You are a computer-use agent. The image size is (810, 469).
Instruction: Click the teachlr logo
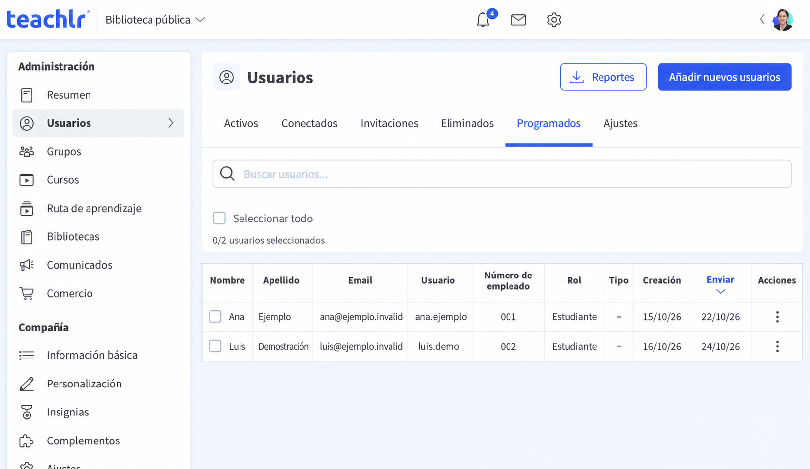click(48, 19)
